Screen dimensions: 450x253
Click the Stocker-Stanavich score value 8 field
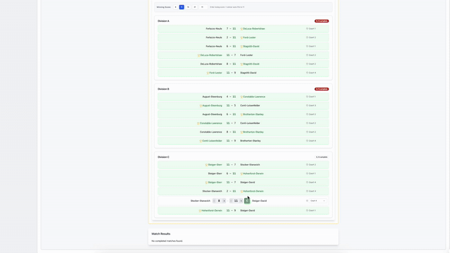(219, 201)
